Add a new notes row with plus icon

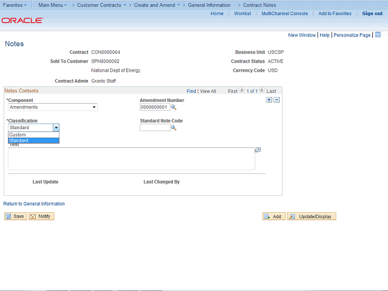click(x=269, y=99)
